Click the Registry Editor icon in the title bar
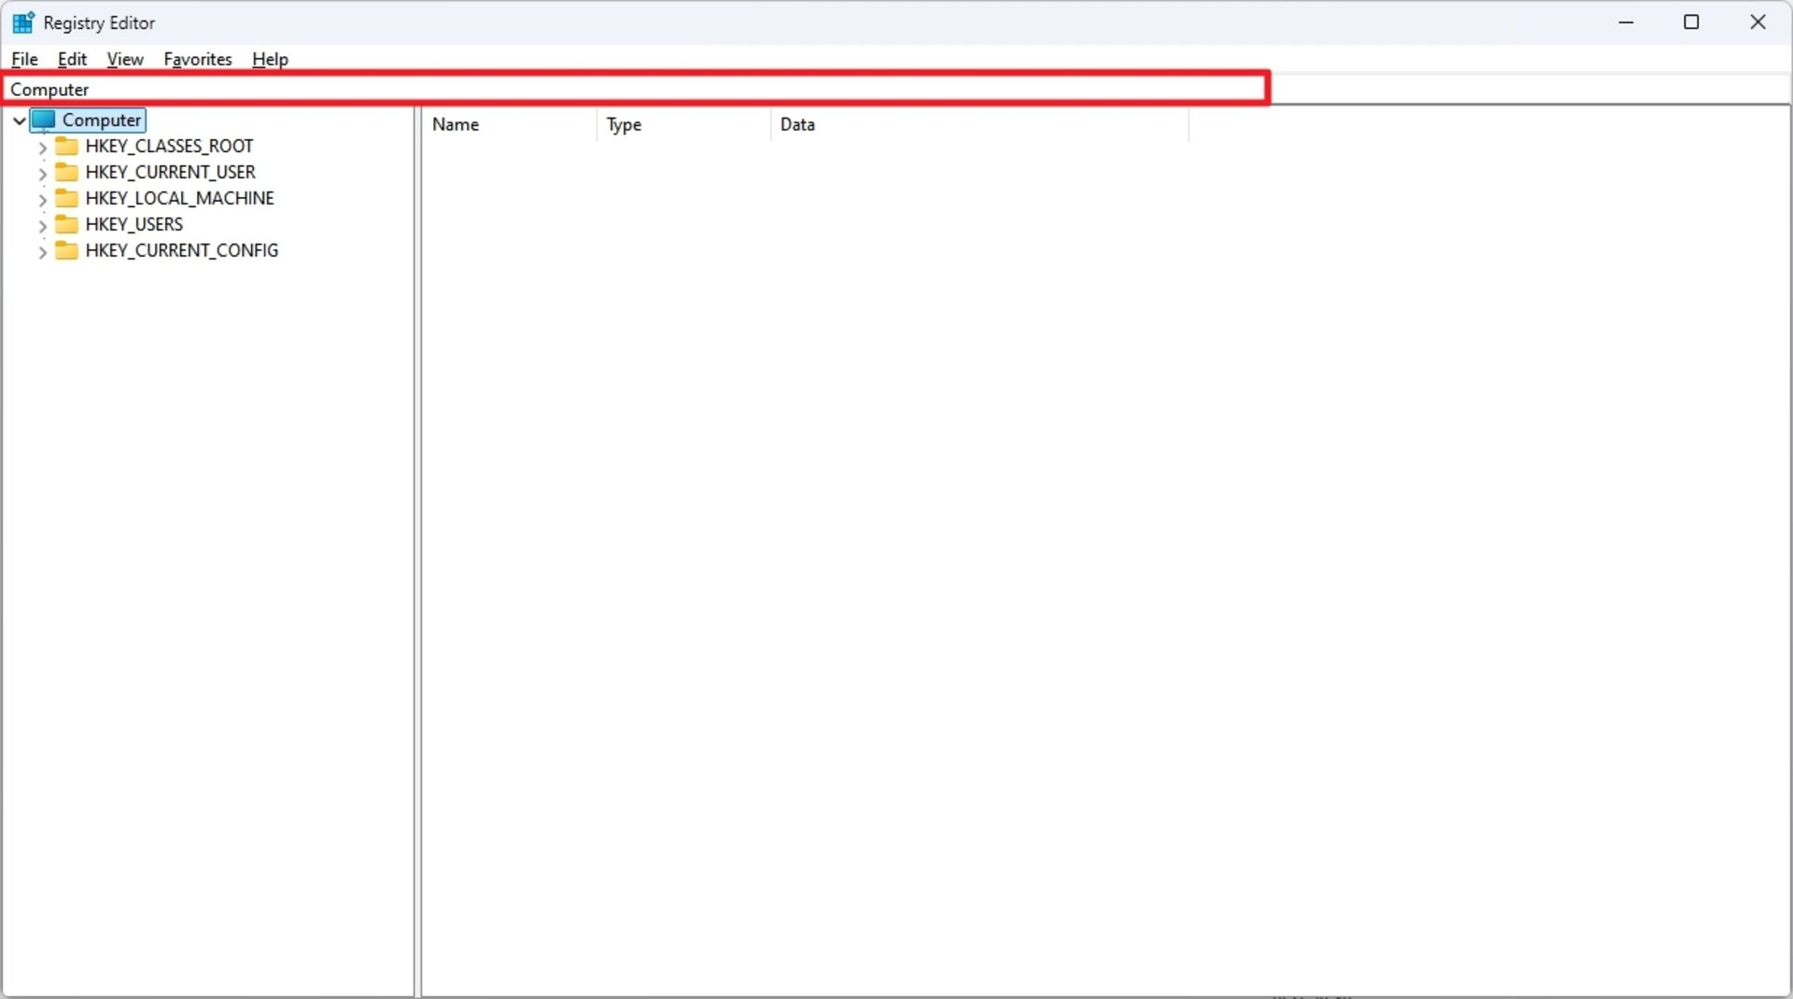 tap(22, 21)
